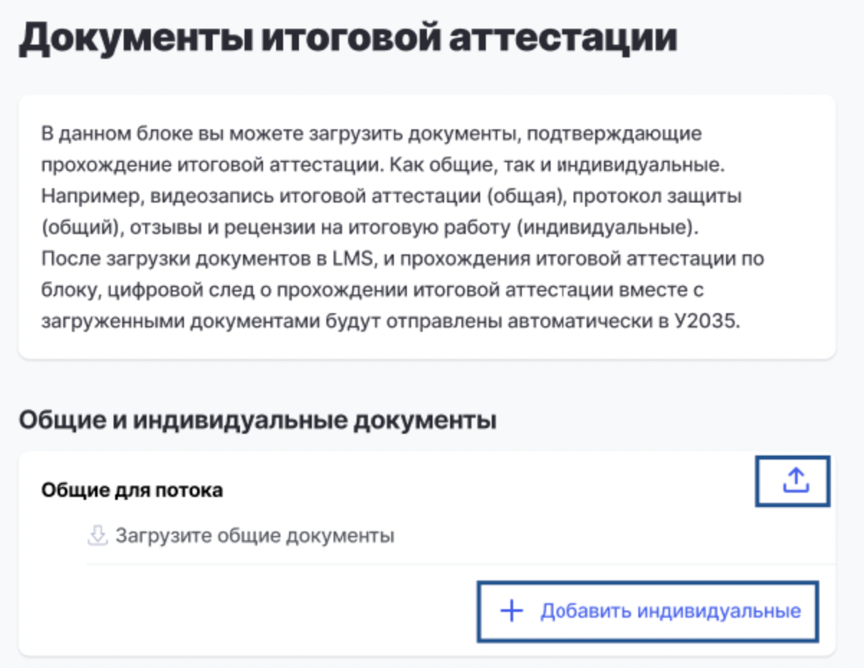Click the Документы итоговой аттестации page heading

[347, 39]
